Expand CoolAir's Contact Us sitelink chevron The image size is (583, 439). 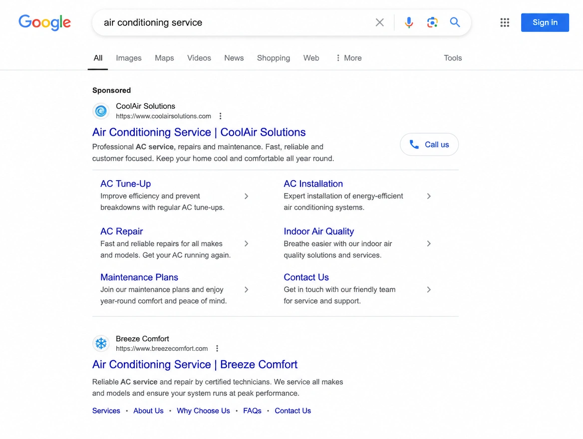point(429,289)
